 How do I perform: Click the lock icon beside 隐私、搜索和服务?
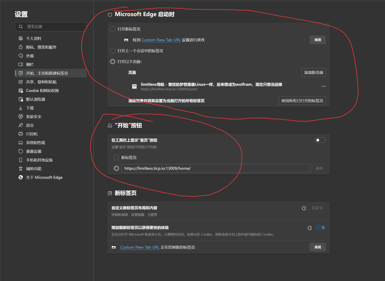click(x=21, y=47)
